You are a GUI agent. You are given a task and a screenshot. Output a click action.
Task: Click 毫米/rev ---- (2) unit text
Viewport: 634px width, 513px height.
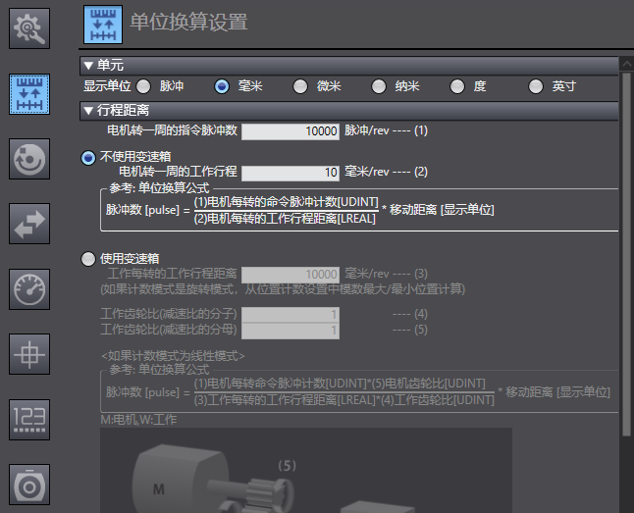[386, 172]
